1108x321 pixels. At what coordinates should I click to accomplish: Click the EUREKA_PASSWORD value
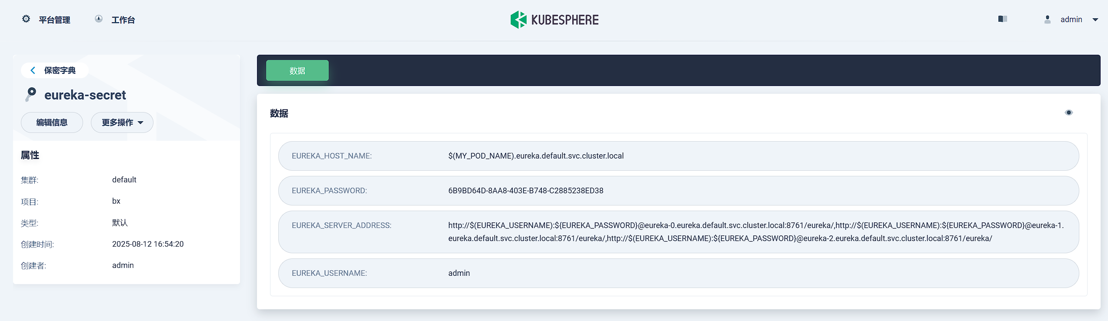click(525, 191)
